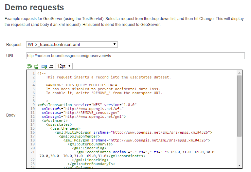This screenshot has width=251, height=172.
Task: Click the gml:coordinates decimal line
Action: pos(144,152)
